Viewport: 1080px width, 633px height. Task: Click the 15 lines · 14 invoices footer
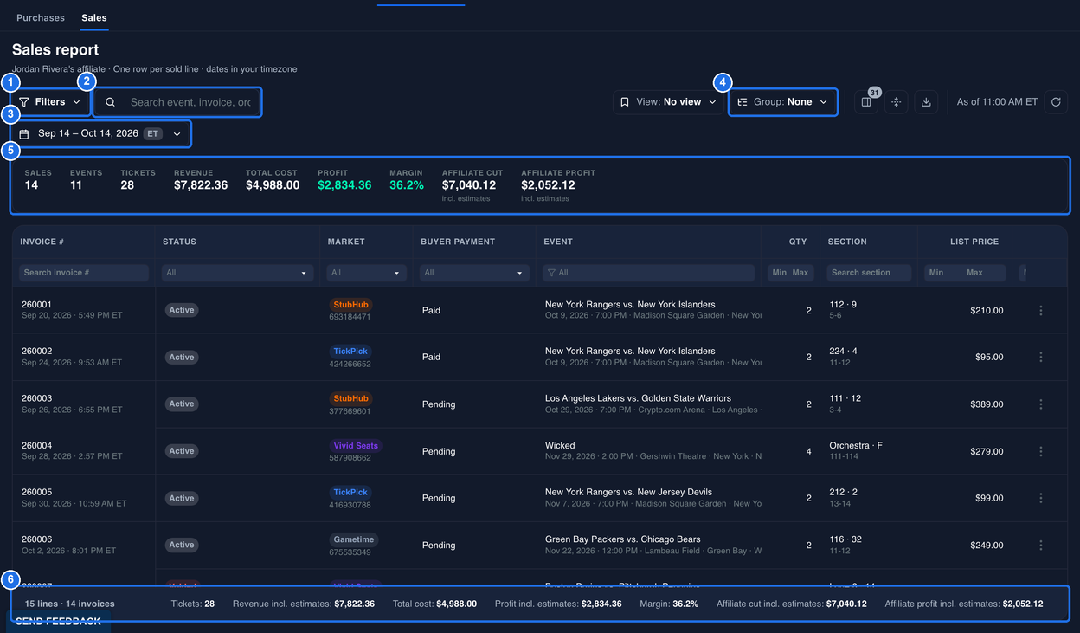coord(69,604)
